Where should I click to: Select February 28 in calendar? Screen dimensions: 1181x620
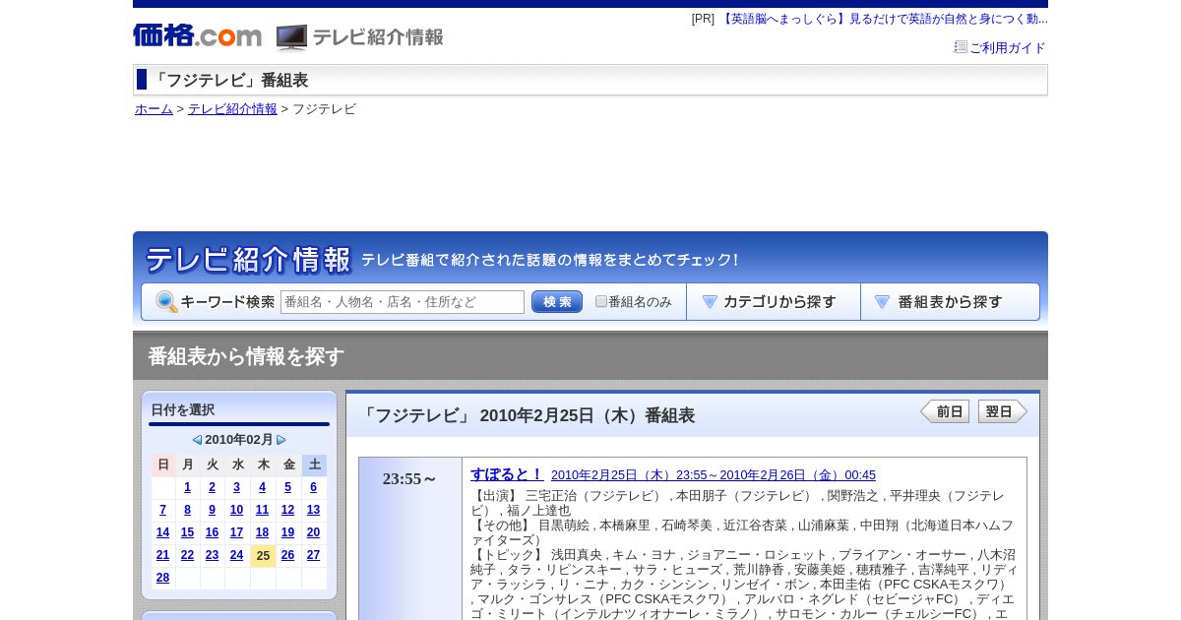tap(162, 578)
